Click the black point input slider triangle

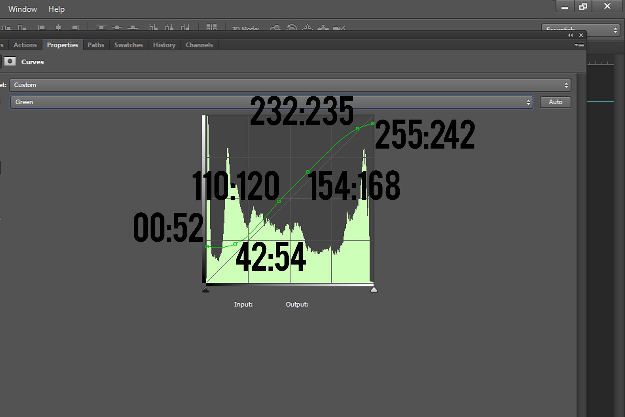click(206, 290)
